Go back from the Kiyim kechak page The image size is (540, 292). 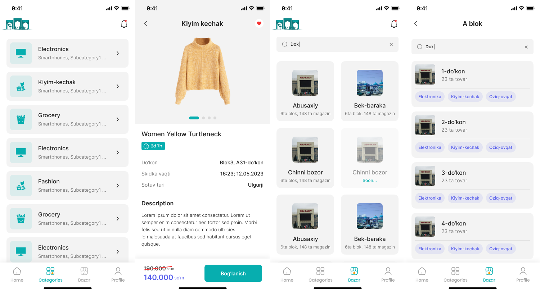click(x=146, y=23)
